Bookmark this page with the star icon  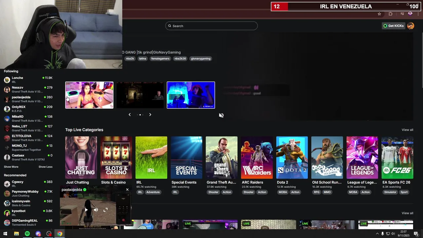click(x=379, y=14)
